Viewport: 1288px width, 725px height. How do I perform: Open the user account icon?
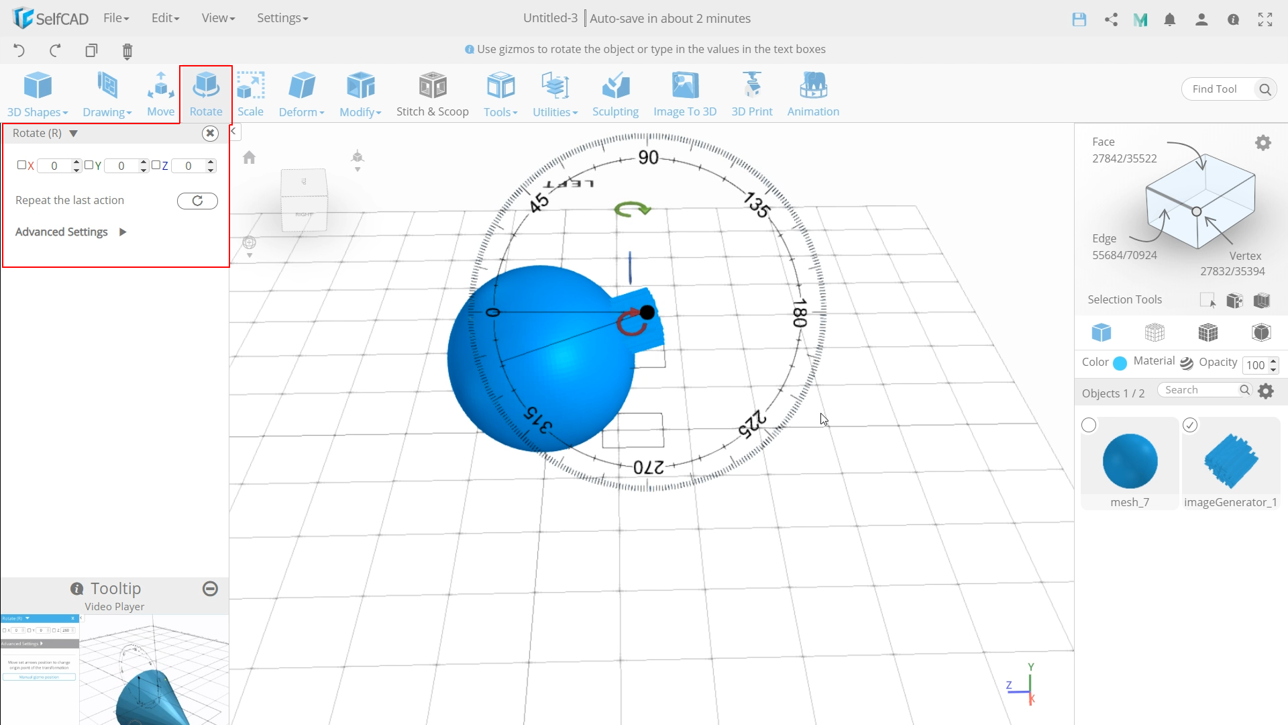point(1201,19)
